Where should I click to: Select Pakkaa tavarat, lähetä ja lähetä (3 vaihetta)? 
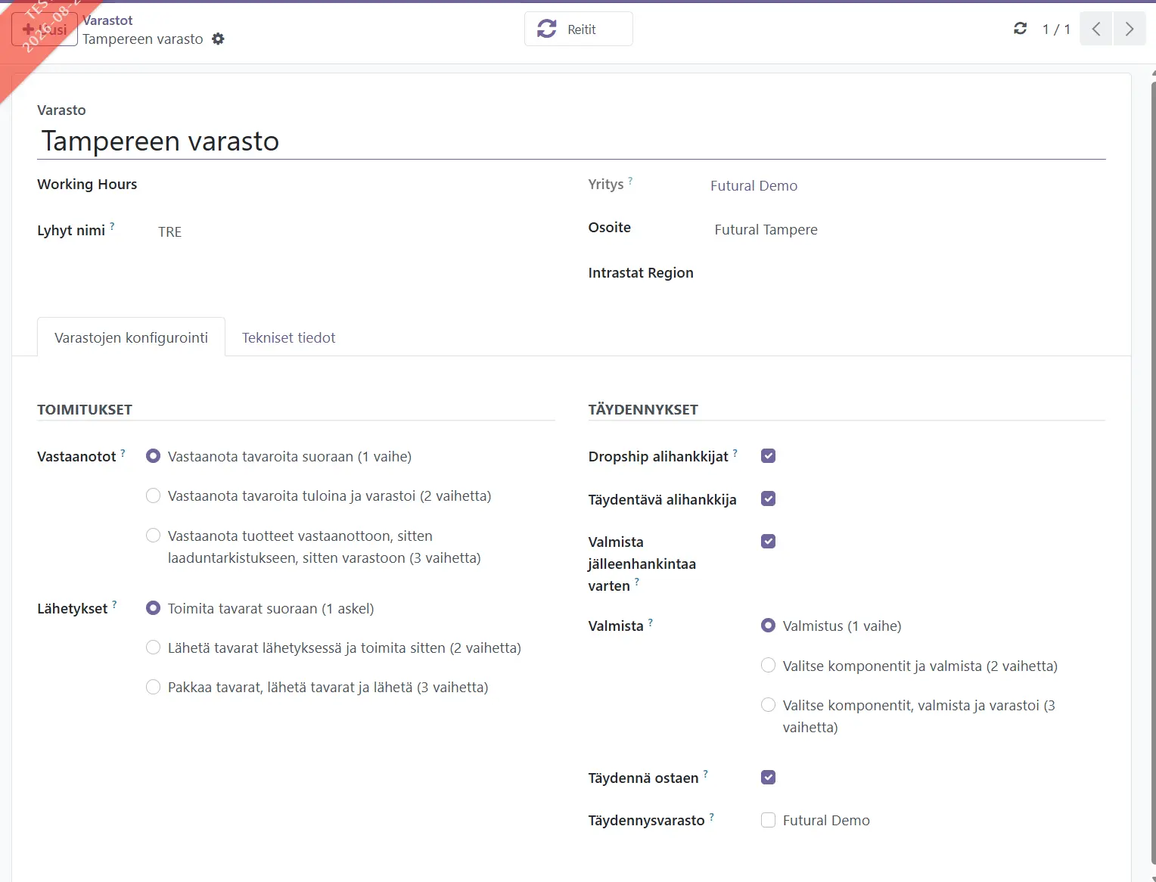click(153, 687)
